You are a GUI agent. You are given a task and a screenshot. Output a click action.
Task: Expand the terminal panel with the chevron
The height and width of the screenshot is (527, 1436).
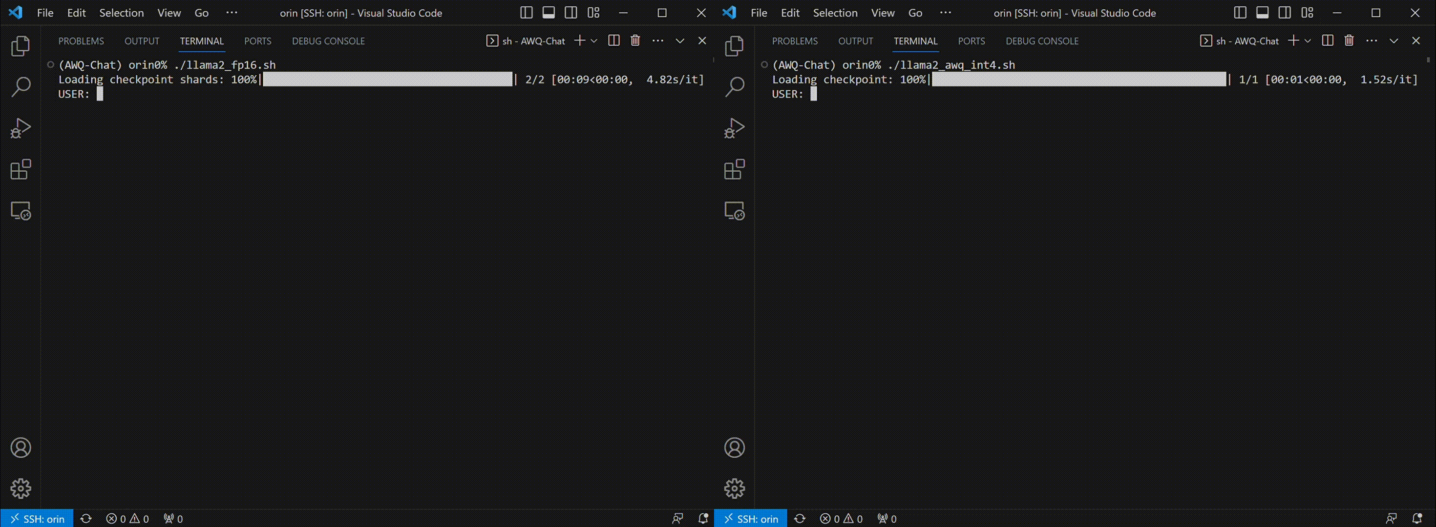pyautogui.click(x=679, y=40)
